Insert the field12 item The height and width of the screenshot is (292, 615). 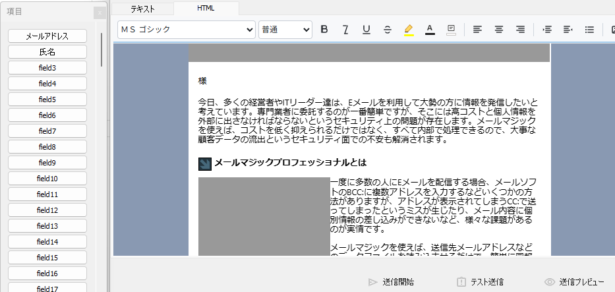[x=47, y=210]
